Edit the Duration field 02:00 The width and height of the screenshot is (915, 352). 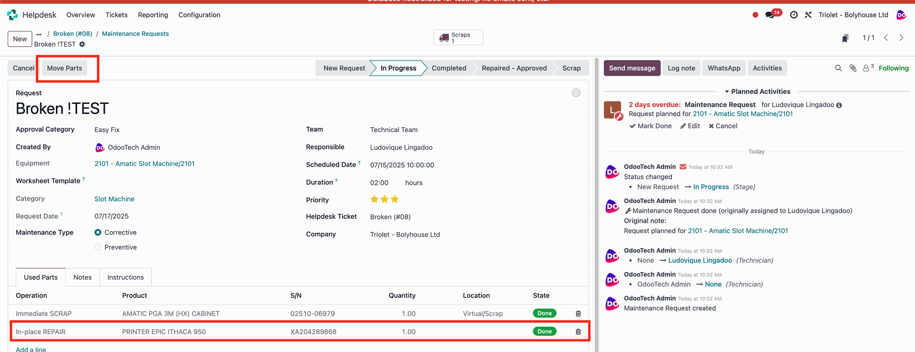pyautogui.click(x=379, y=183)
